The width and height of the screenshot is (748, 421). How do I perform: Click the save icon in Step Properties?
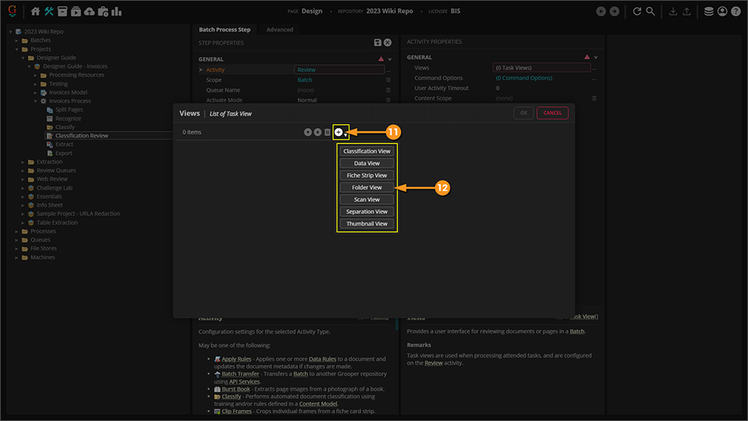pyautogui.click(x=378, y=43)
